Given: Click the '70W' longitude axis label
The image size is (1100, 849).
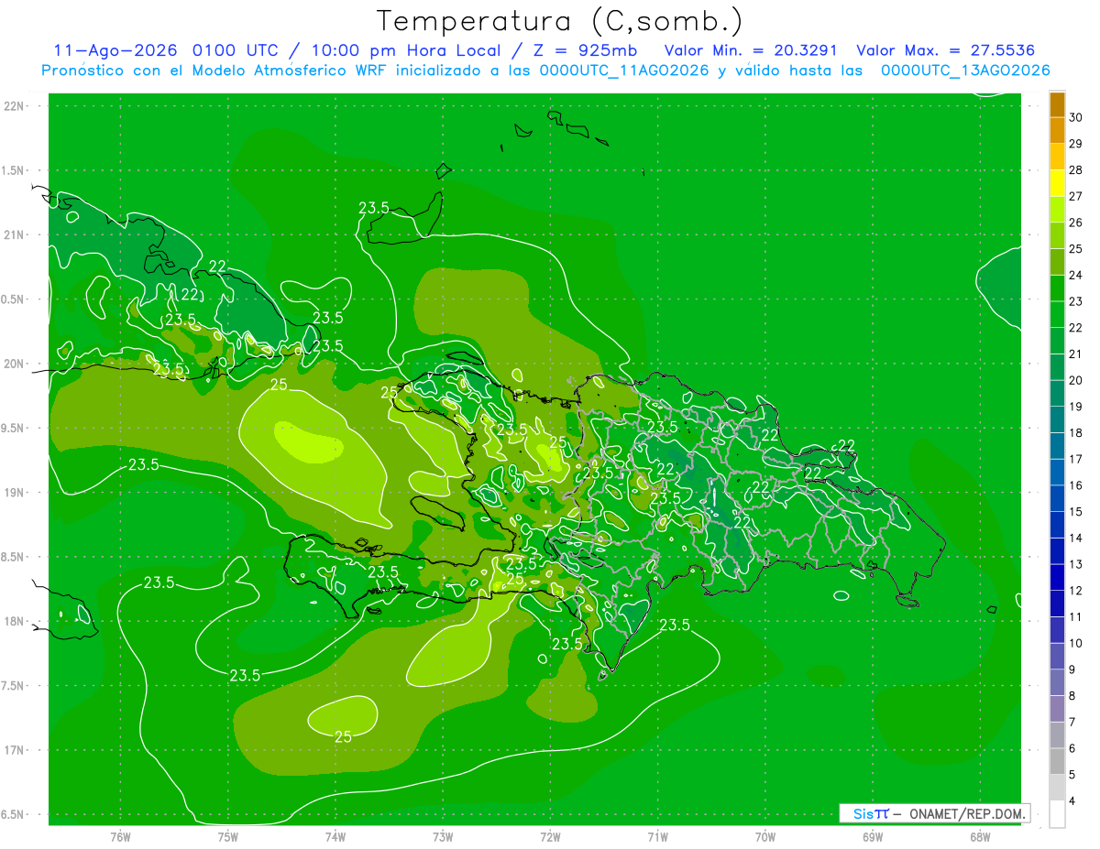Looking at the screenshot, I should (x=764, y=837).
